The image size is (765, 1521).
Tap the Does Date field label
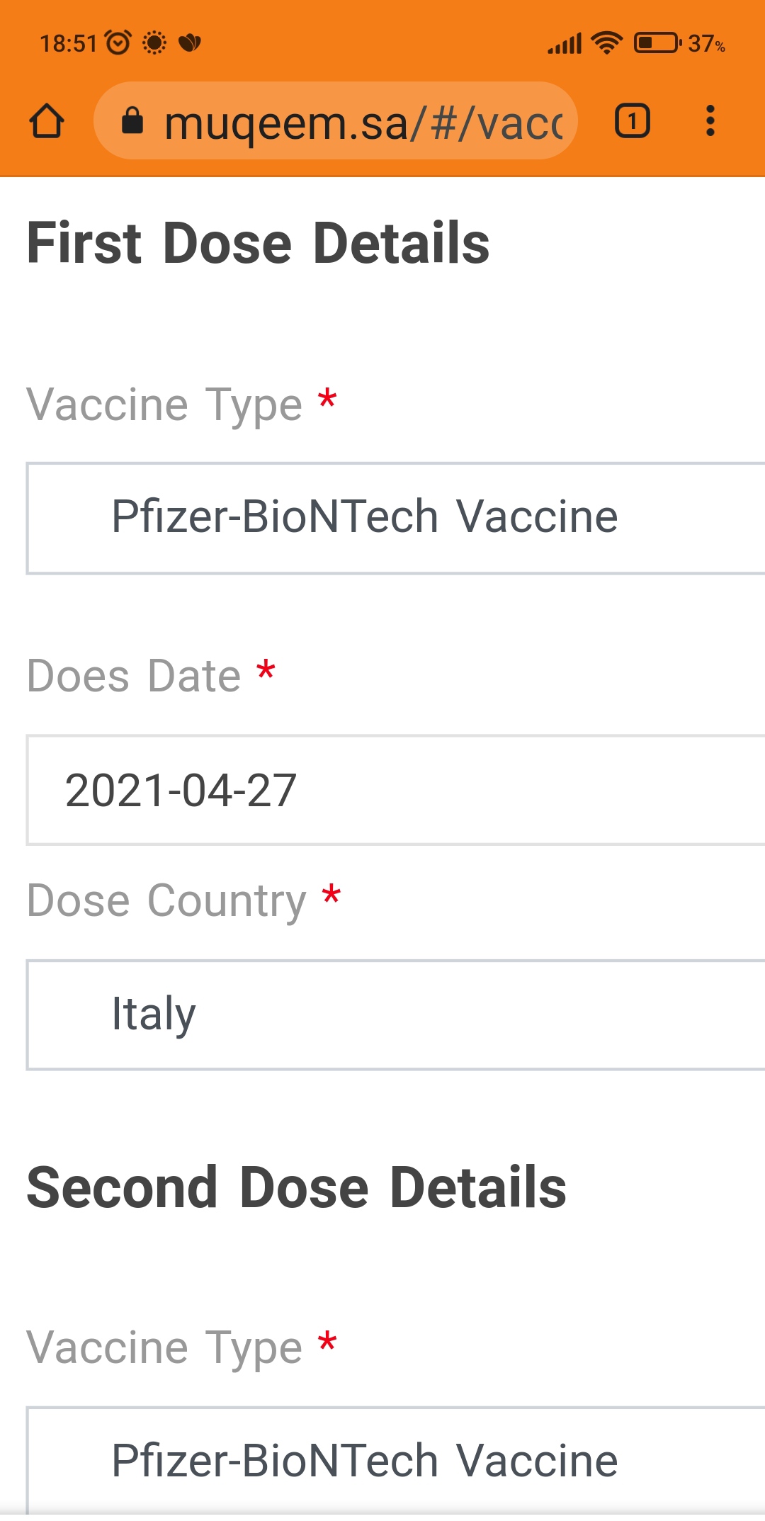[134, 675]
